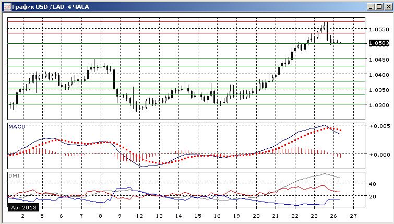Viewport: 394px width, 224px height.
Task: Click the DMI scale value 40
Action: tap(373, 184)
